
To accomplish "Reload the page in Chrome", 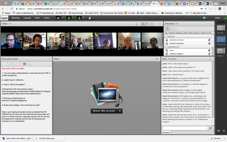I will (x=12, y=9).
